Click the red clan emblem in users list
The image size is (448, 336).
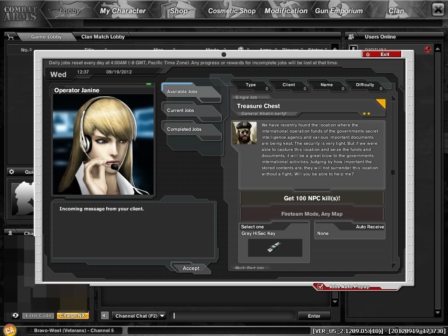point(428,50)
